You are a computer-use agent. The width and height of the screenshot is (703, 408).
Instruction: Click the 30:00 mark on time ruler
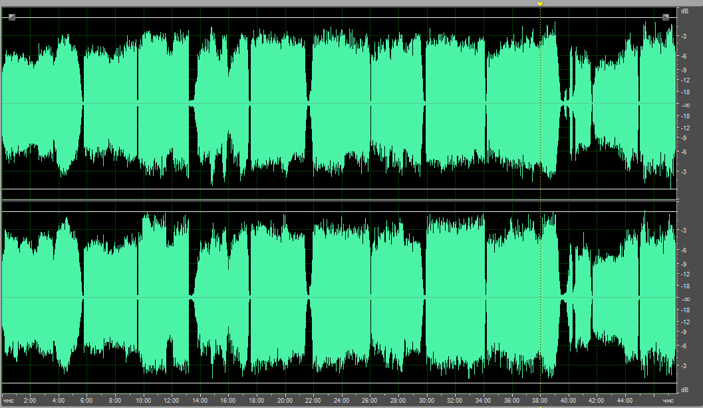tap(426, 401)
